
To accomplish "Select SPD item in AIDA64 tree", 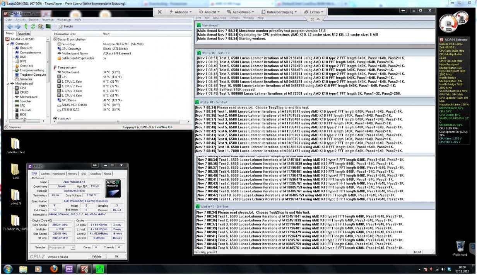I will click(x=20, y=105).
